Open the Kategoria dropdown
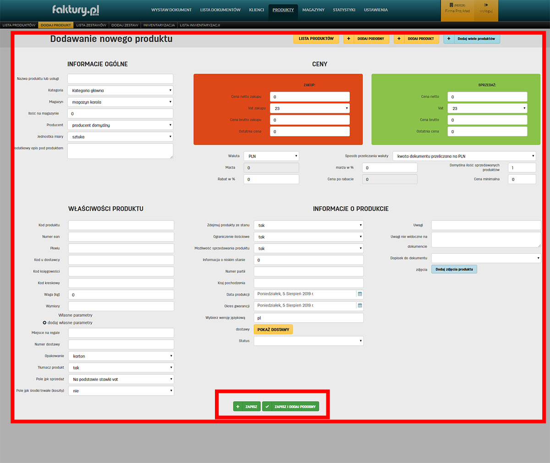 pos(120,91)
